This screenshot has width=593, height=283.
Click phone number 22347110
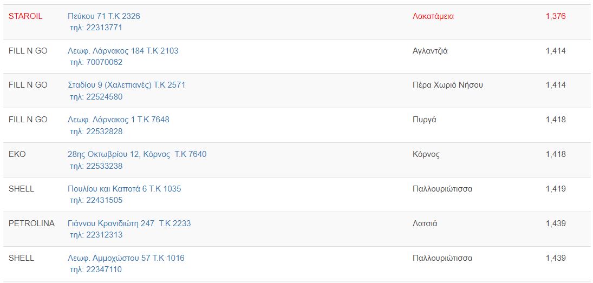tap(96, 269)
